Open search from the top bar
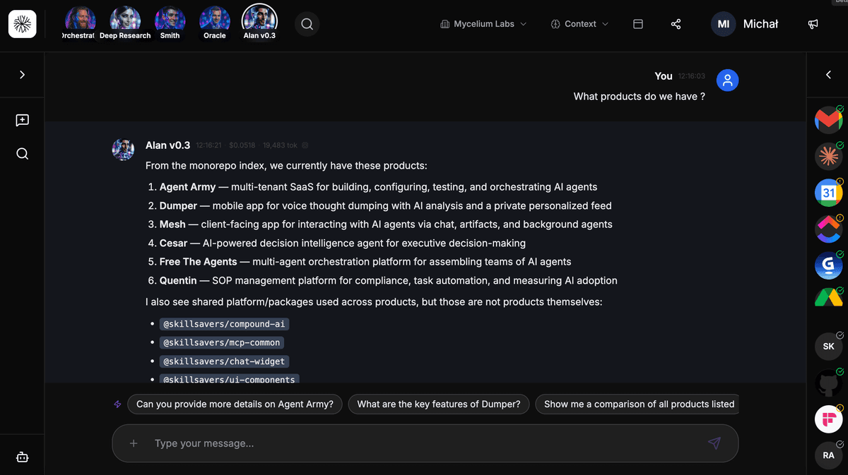Screen dimensions: 848x475 (307, 23)
